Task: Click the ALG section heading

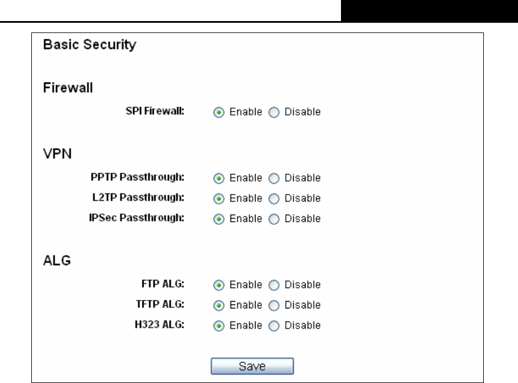Action: coord(57,261)
